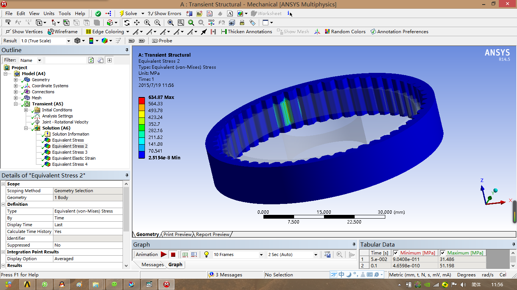Select Joint - Rotational Velocity item
Image resolution: width=517 pixels, height=290 pixels.
[x=65, y=122]
